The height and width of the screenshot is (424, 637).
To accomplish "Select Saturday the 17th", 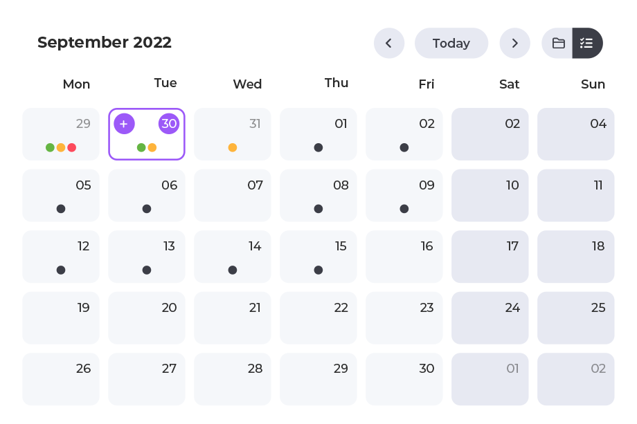I will [x=490, y=257].
